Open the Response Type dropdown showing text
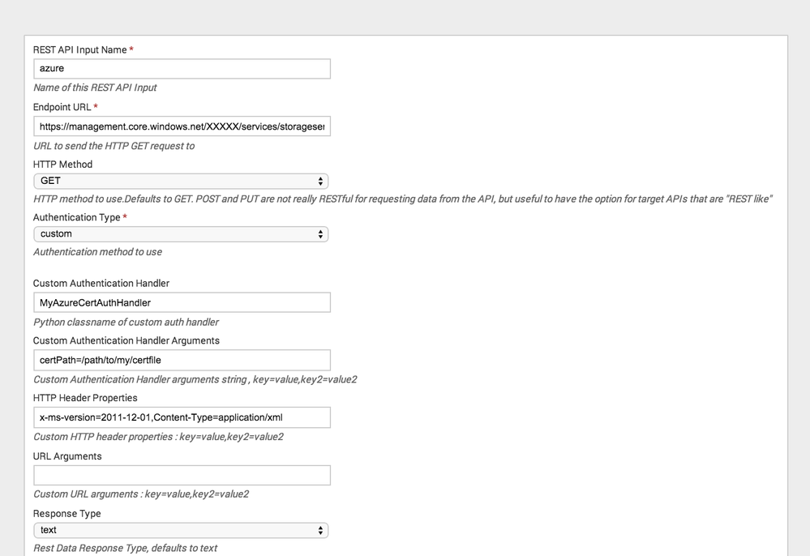This screenshot has height=556, width=810. (181, 531)
